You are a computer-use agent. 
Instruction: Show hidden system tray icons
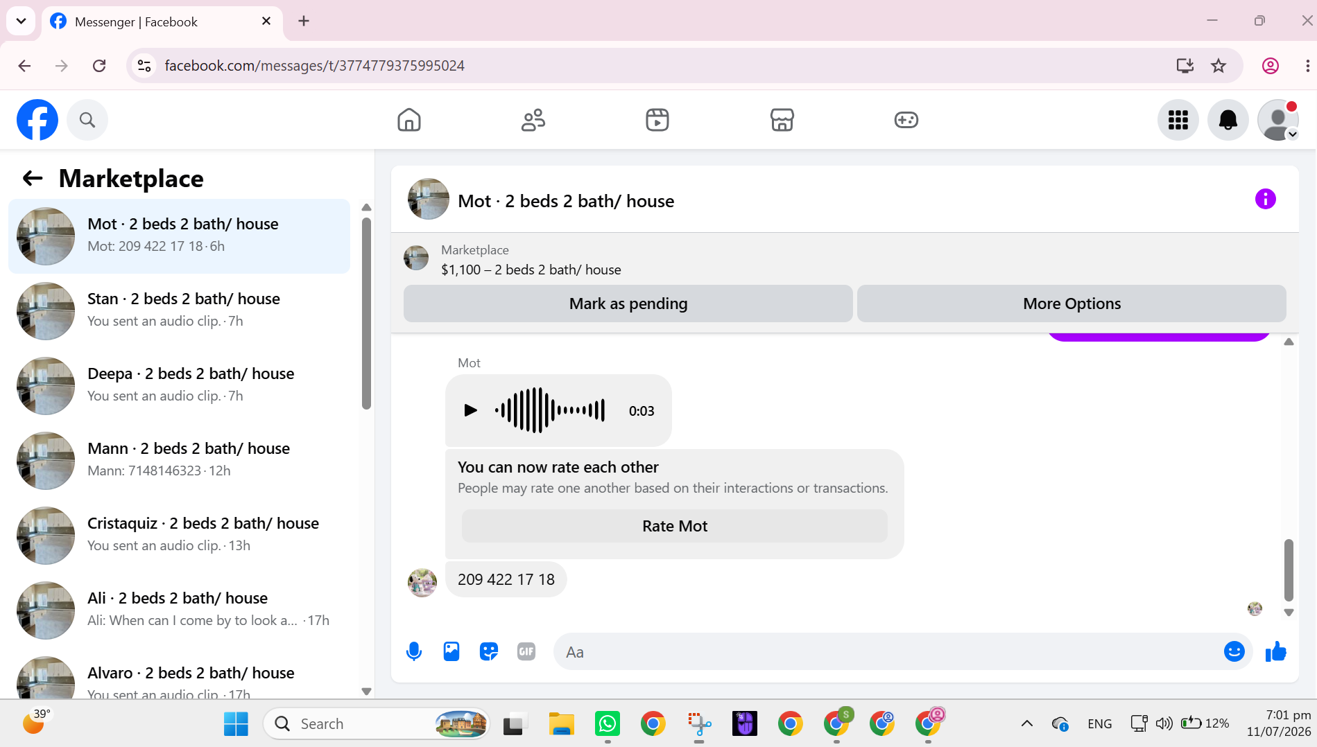[1027, 724]
